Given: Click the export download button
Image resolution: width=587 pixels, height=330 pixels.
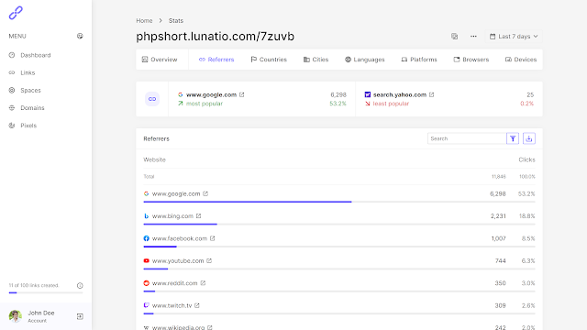Looking at the screenshot, I should [x=529, y=138].
